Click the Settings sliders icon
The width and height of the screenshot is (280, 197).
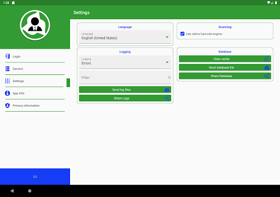coord(8,81)
